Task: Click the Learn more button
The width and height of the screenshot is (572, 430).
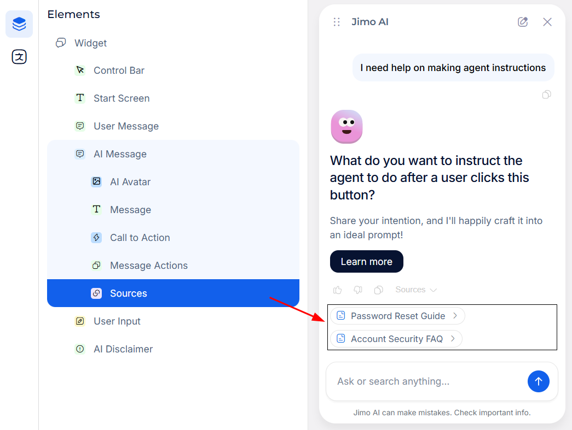Action: coord(366,262)
